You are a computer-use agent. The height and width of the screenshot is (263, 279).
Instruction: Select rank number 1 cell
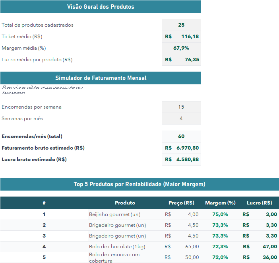[44, 214]
